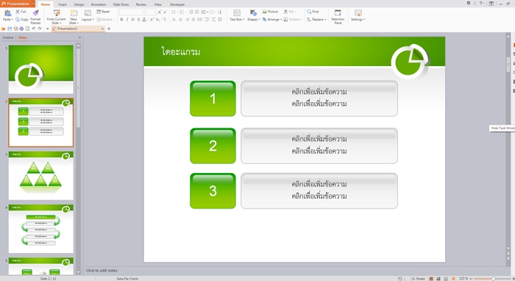
Task: Click the Redo arrow icon
Action: pyautogui.click(x=40, y=29)
